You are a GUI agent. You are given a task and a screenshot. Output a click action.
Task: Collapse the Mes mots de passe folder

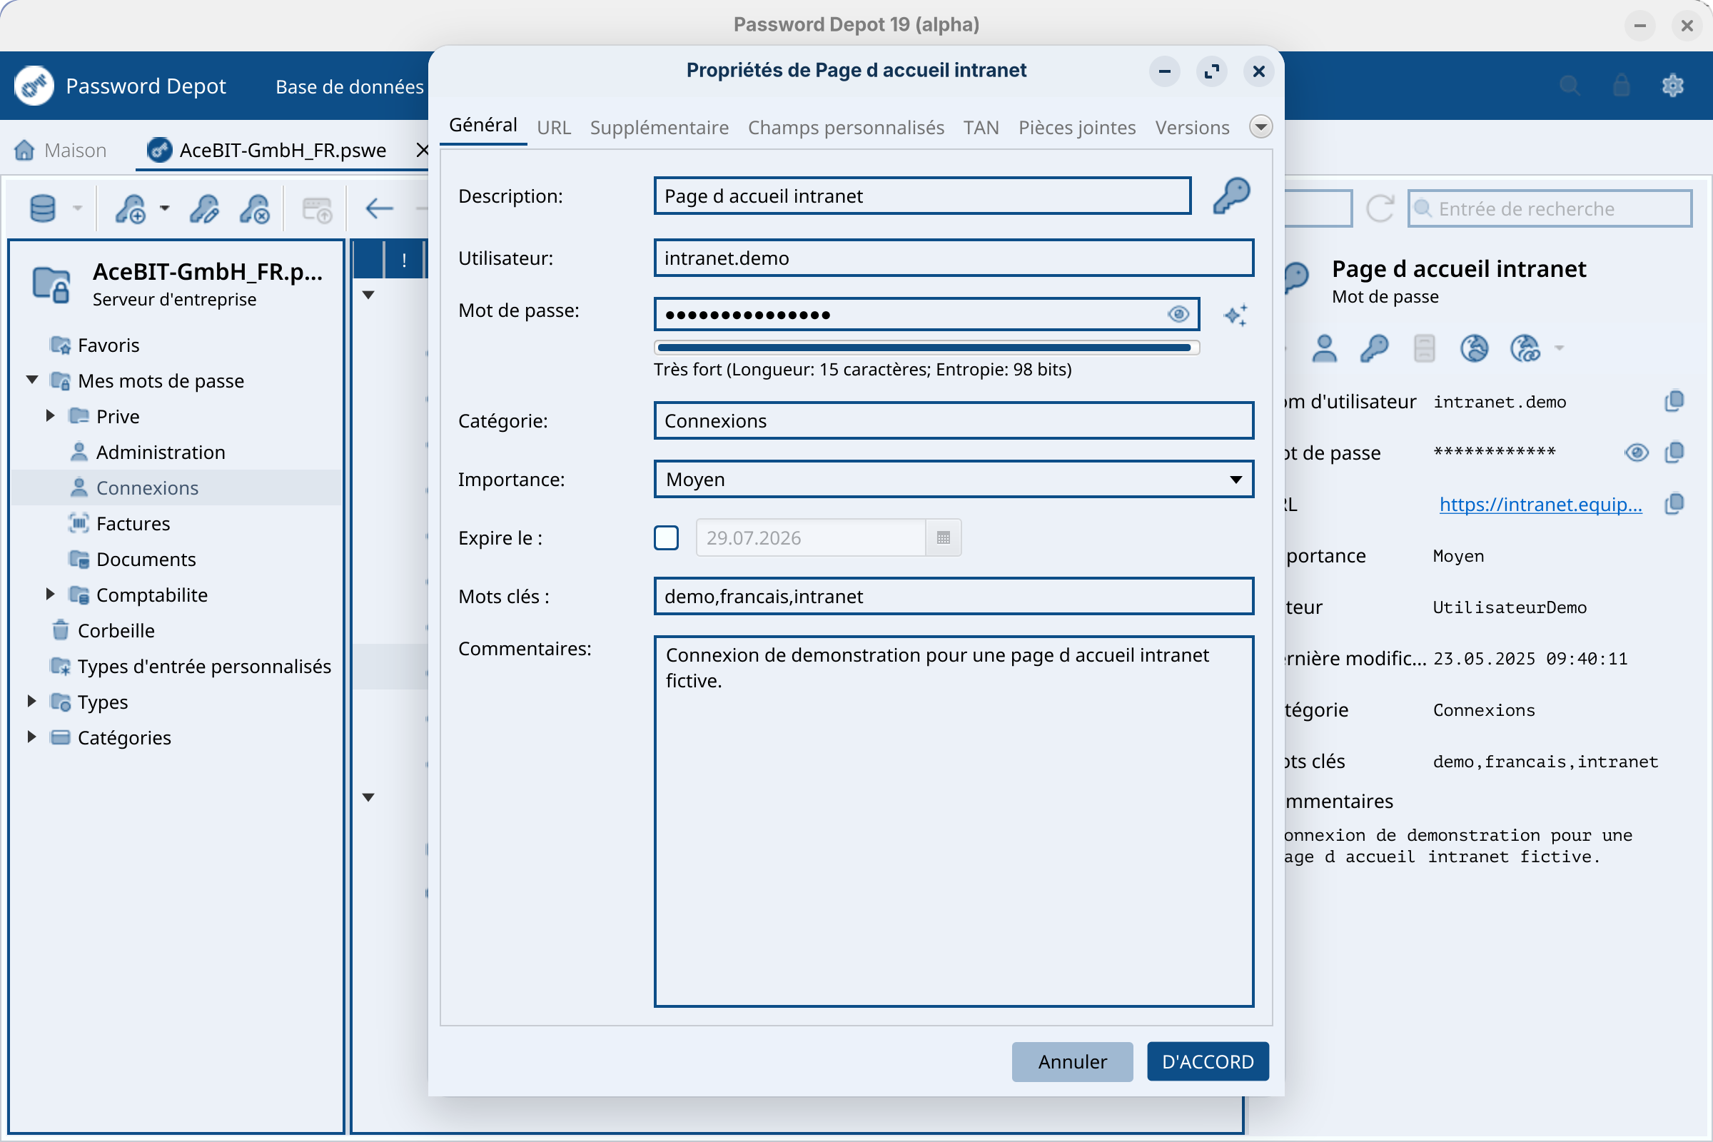[x=32, y=380]
